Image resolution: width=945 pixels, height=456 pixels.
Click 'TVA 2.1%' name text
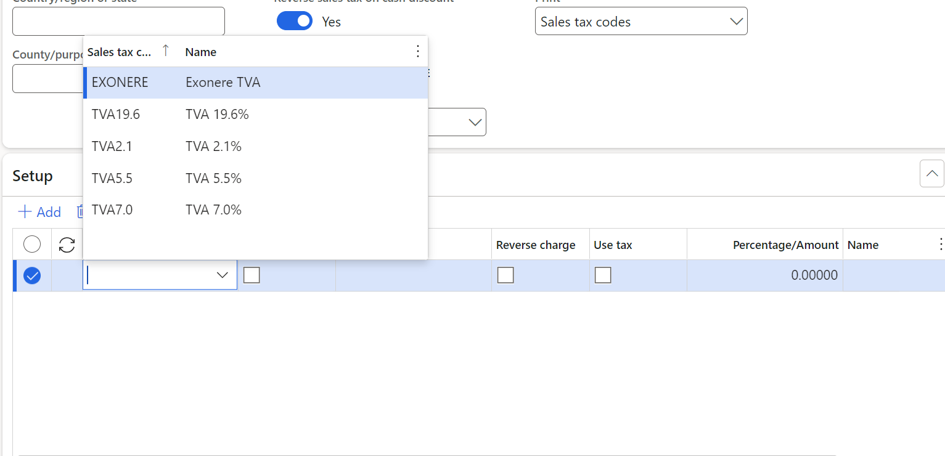(213, 147)
